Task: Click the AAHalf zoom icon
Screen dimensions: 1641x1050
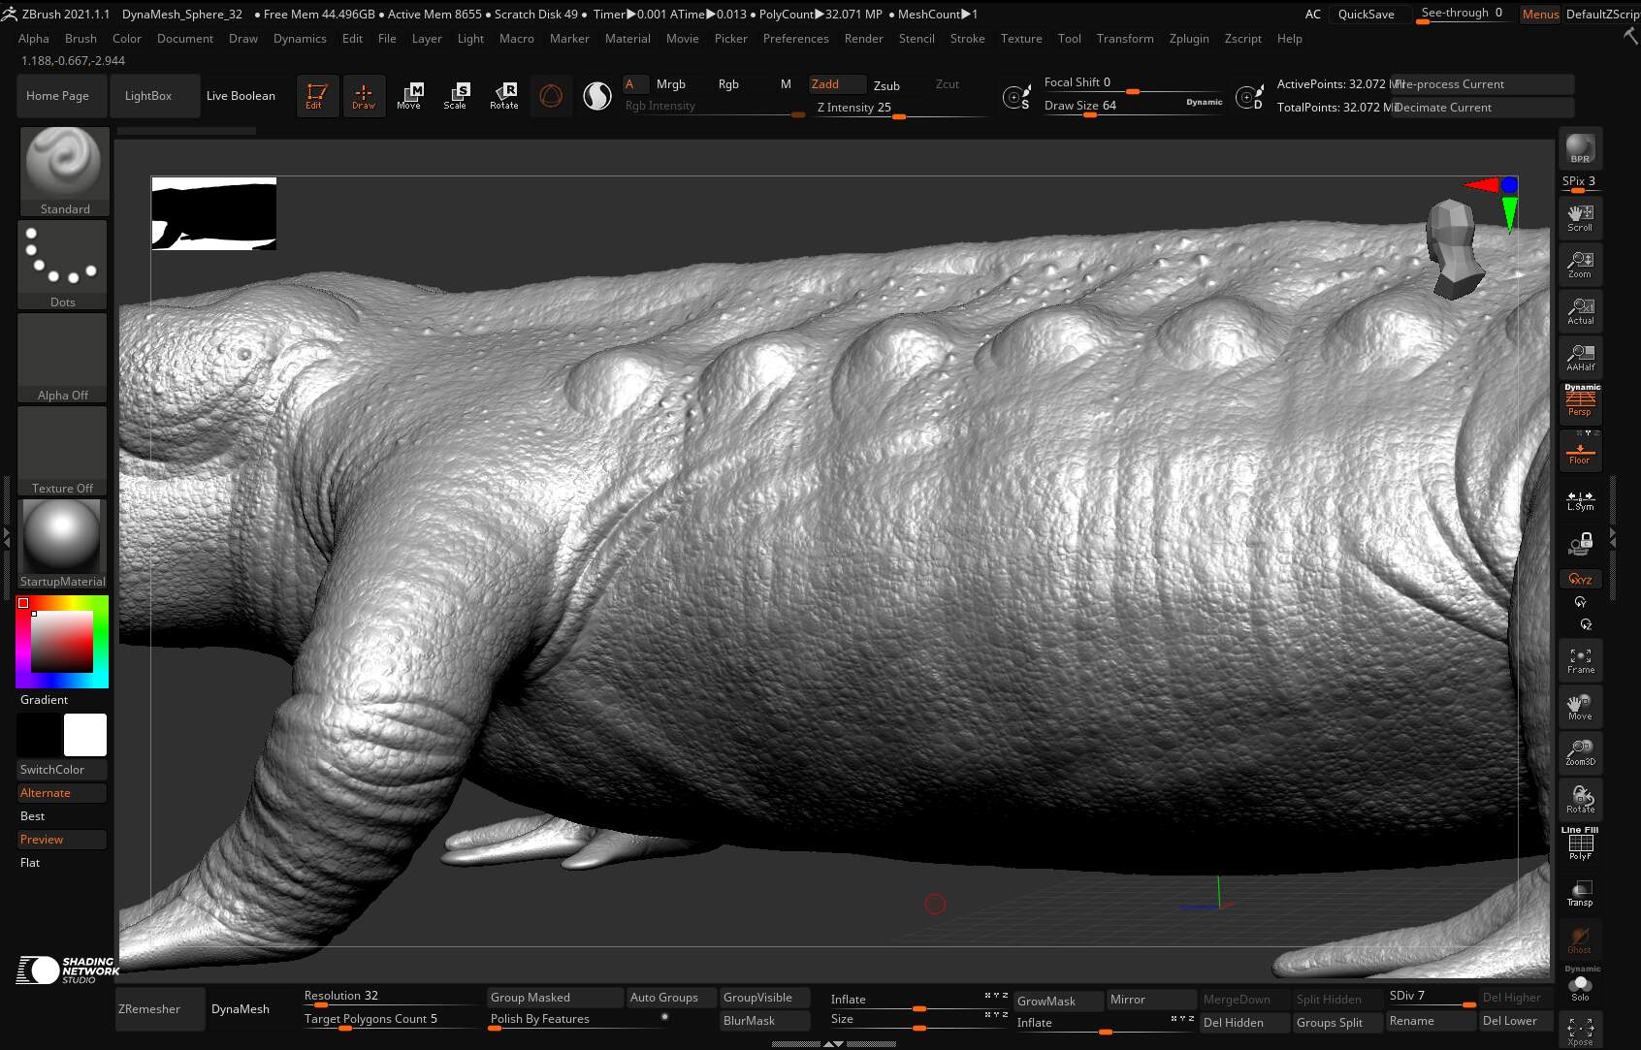Action: click(x=1580, y=358)
